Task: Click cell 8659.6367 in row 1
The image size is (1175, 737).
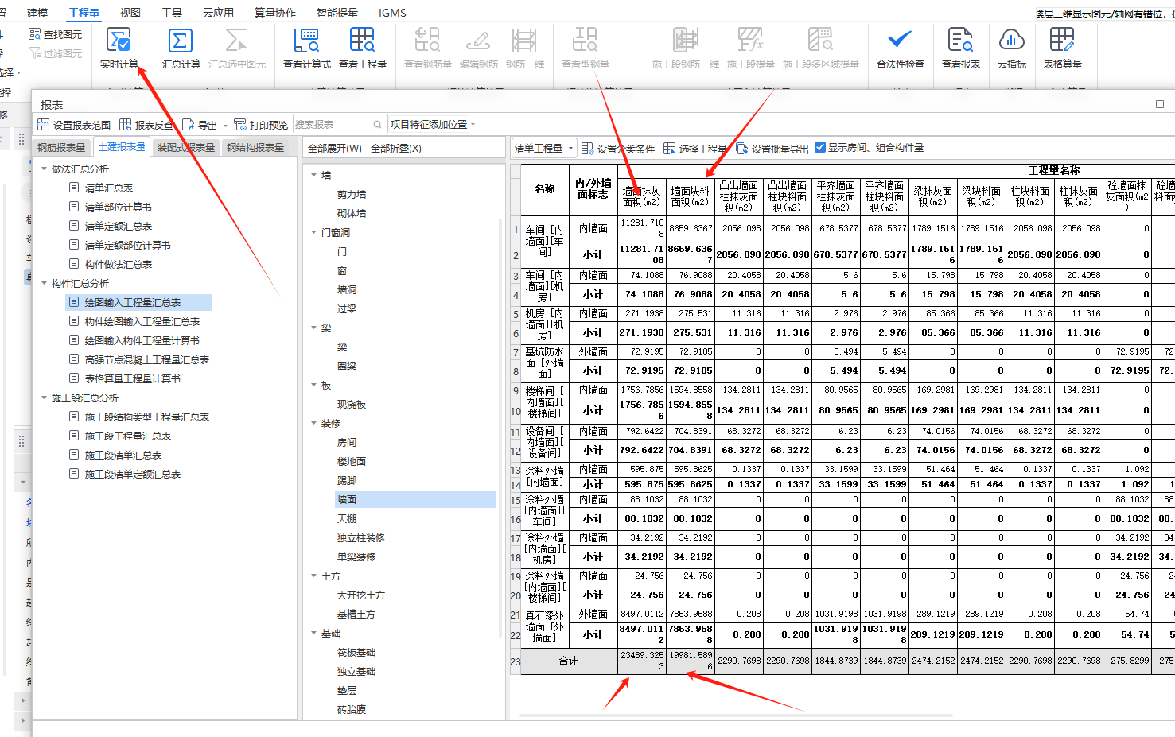Action: click(690, 228)
